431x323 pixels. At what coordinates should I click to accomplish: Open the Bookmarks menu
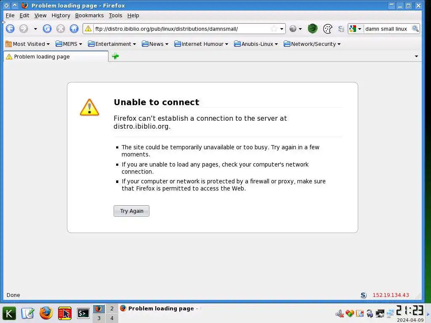click(89, 16)
